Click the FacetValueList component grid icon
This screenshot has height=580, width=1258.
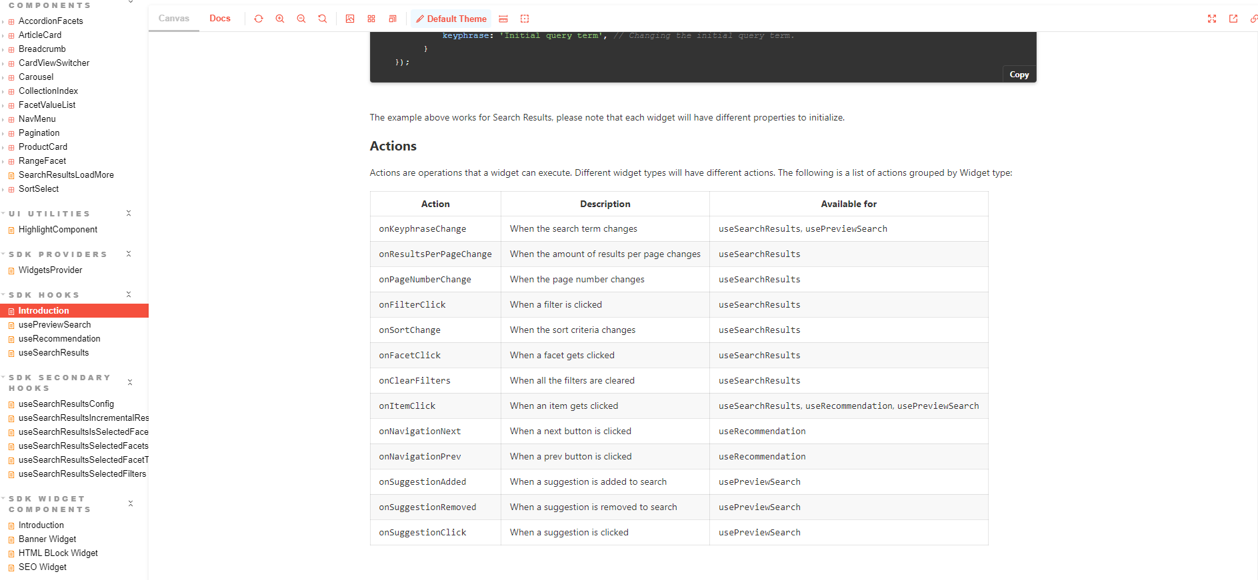(x=11, y=105)
